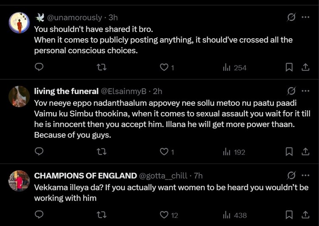319x226 pixels.
Task: Like the living the funeral tweet
Action: point(164,152)
